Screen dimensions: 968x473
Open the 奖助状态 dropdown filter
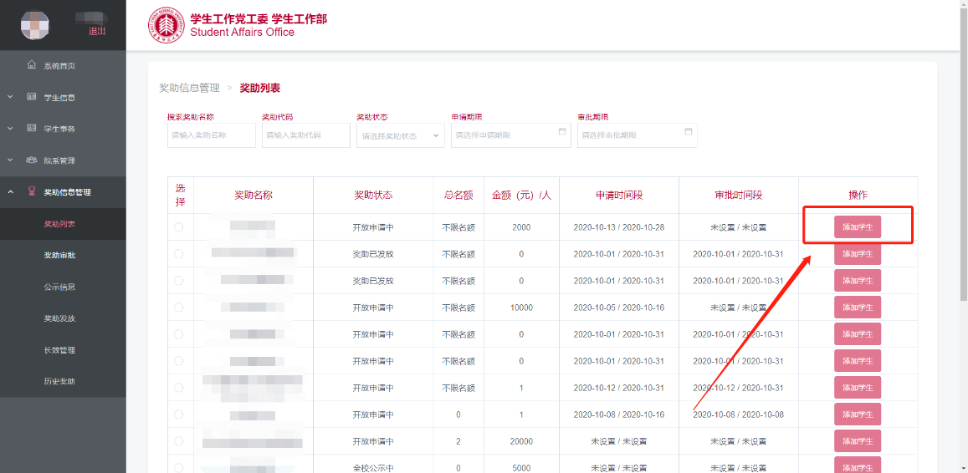pos(400,135)
